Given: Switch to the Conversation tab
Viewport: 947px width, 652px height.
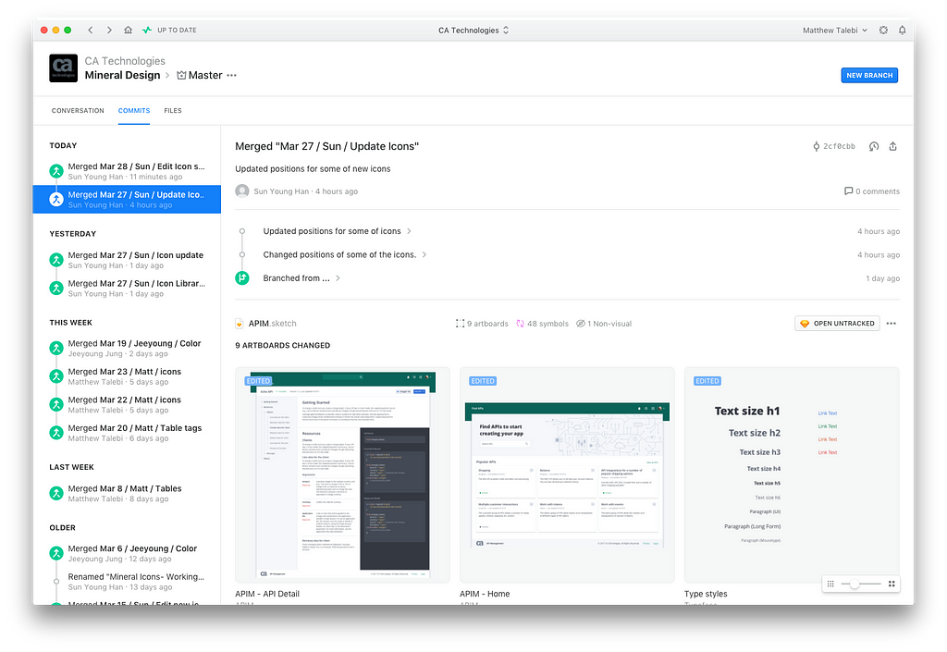Looking at the screenshot, I should (x=78, y=110).
